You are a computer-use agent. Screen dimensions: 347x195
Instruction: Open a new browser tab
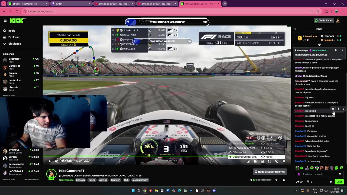(225, 4)
